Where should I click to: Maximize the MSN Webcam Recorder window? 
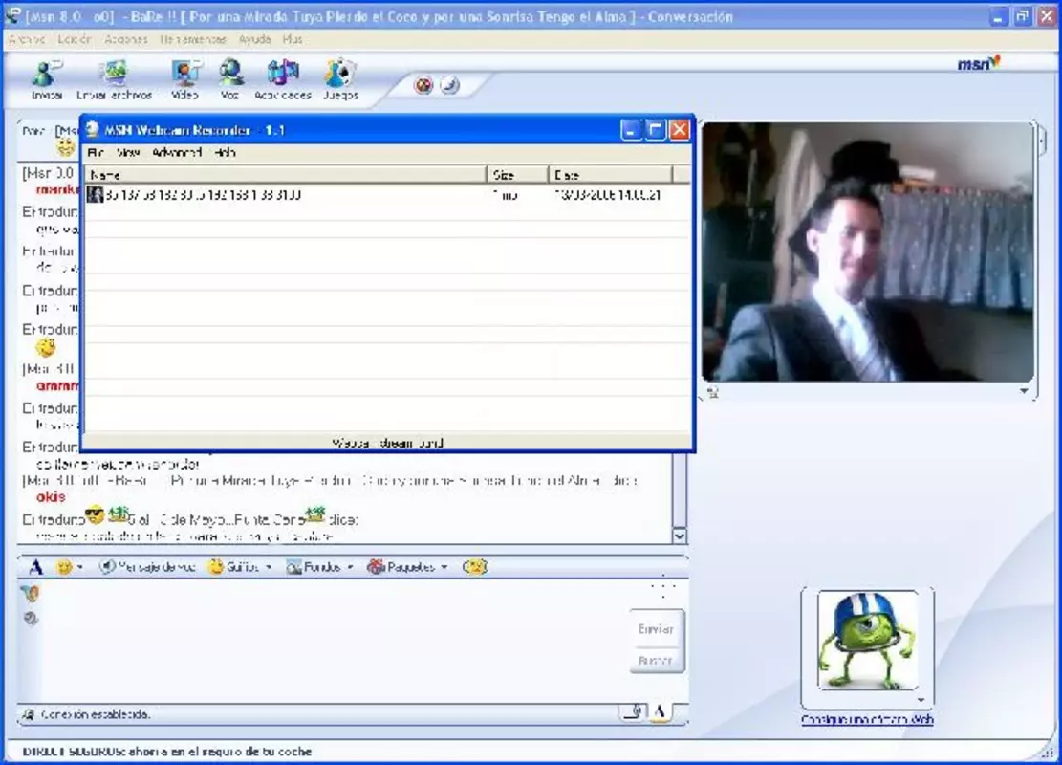point(655,129)
